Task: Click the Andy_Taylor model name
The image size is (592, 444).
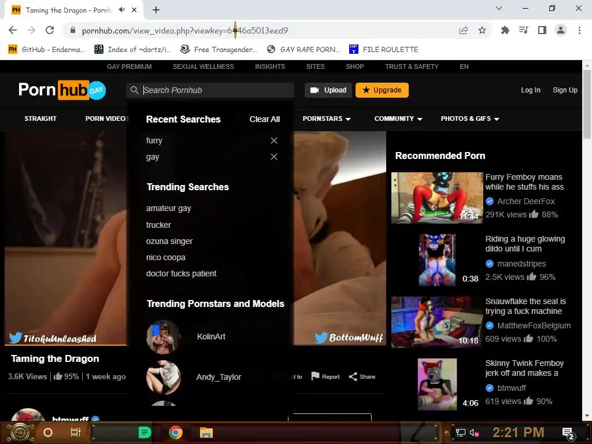Action: tap(219, 377)
